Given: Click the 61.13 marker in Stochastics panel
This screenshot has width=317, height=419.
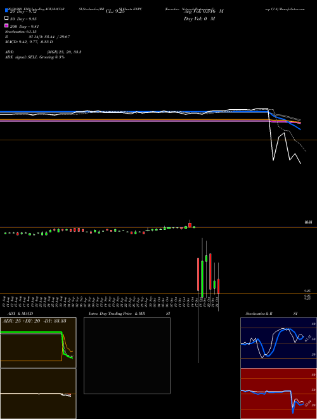Looking at the screenshot, I should click(307, 338).
